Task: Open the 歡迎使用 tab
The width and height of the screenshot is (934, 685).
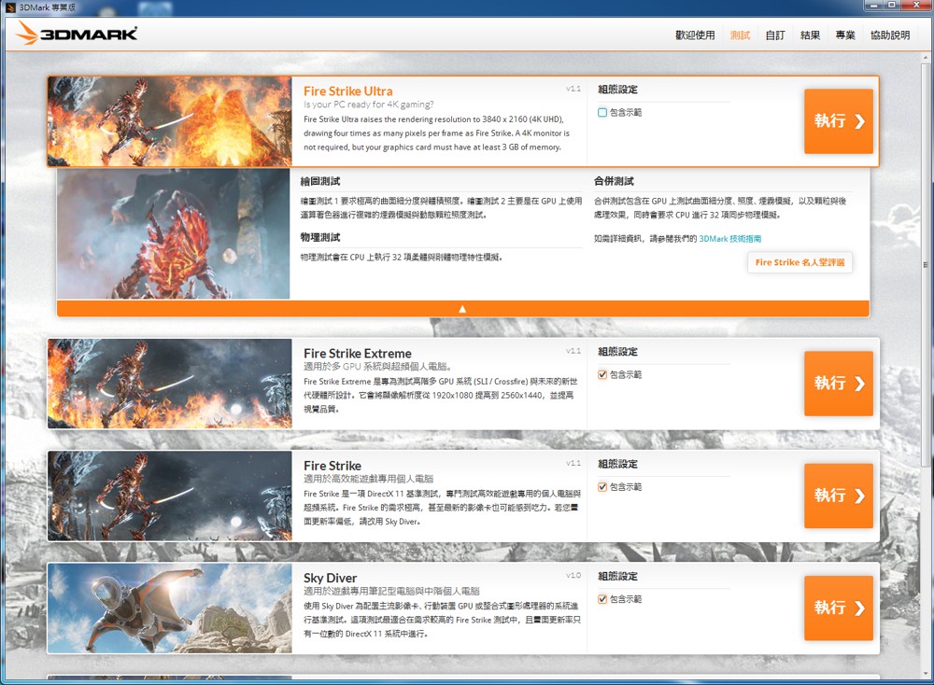Action: click(695, 35)
